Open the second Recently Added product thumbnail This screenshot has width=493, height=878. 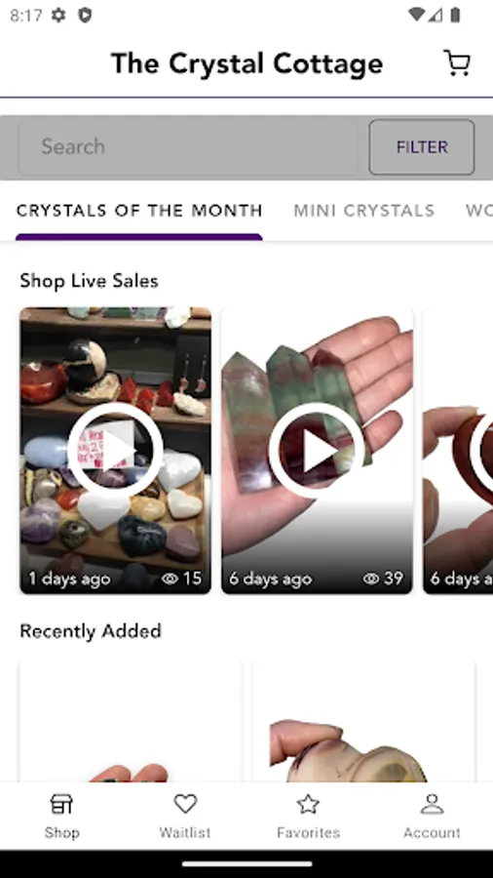pos(363,721)
